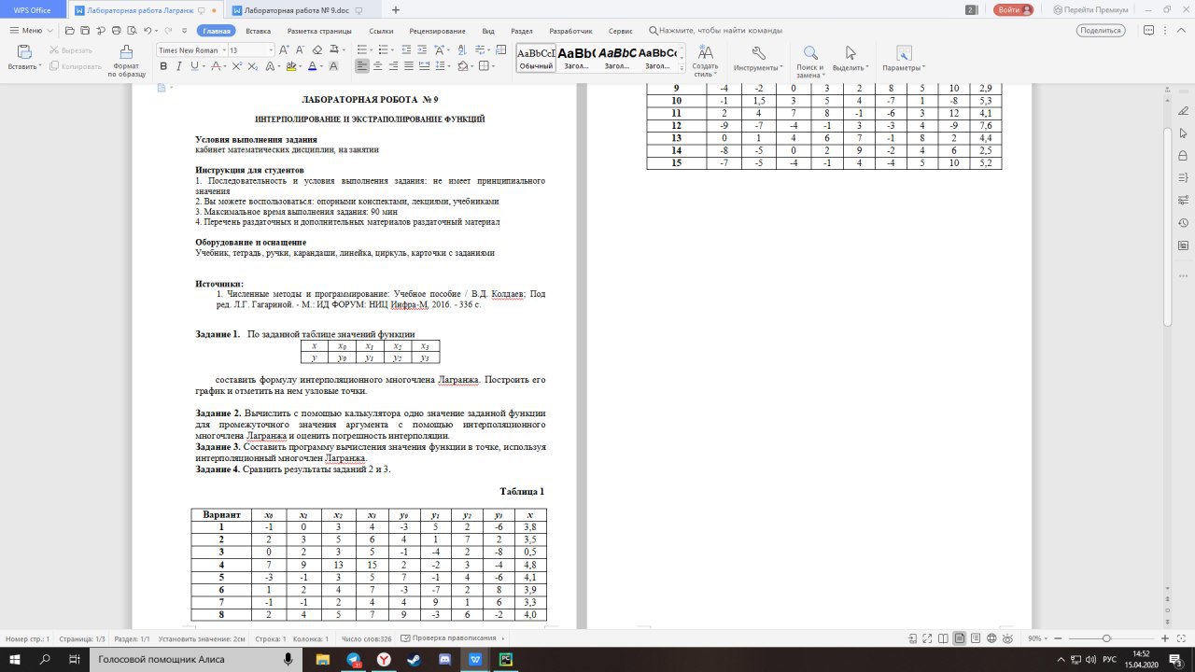
Task: Toggle Bold formatting
Action: click(164, 66)
